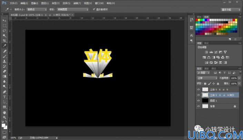This screenshot has height=140, width=243.
Task: Click the foreground color swatch
Action: coord(3,126)
